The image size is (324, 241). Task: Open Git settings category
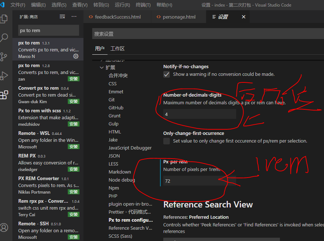tap(112, 100)
